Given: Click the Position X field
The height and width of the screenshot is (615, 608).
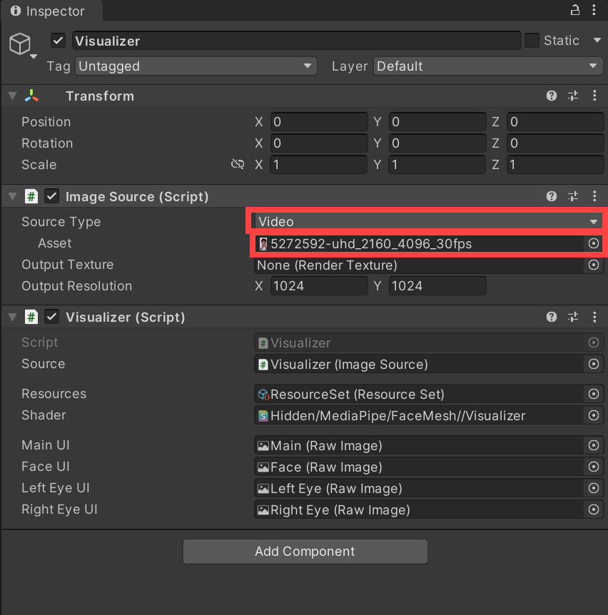Looking at the screenshot, I should 319,121.
